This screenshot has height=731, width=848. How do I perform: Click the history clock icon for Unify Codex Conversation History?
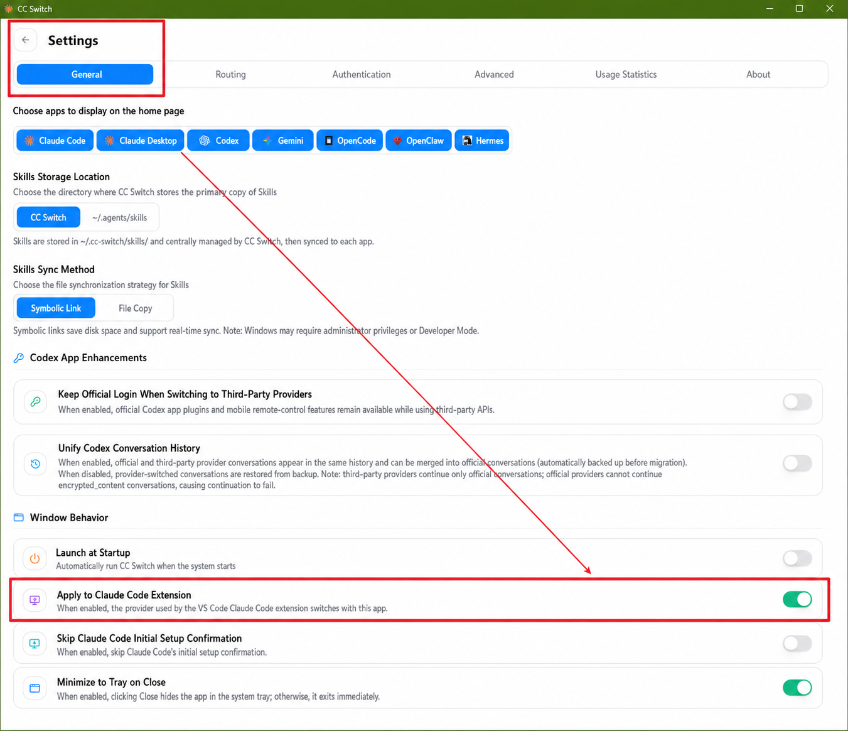pos(35,463)
